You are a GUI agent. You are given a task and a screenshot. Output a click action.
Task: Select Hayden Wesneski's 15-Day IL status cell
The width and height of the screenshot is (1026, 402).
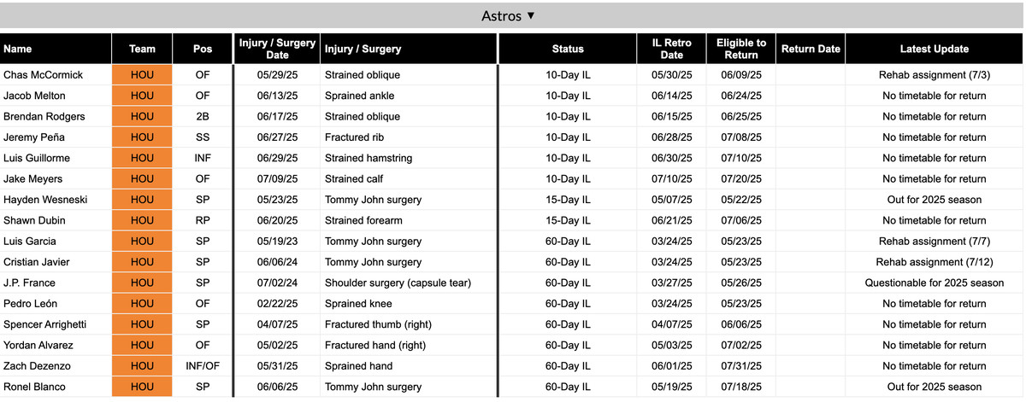(568, 200)
